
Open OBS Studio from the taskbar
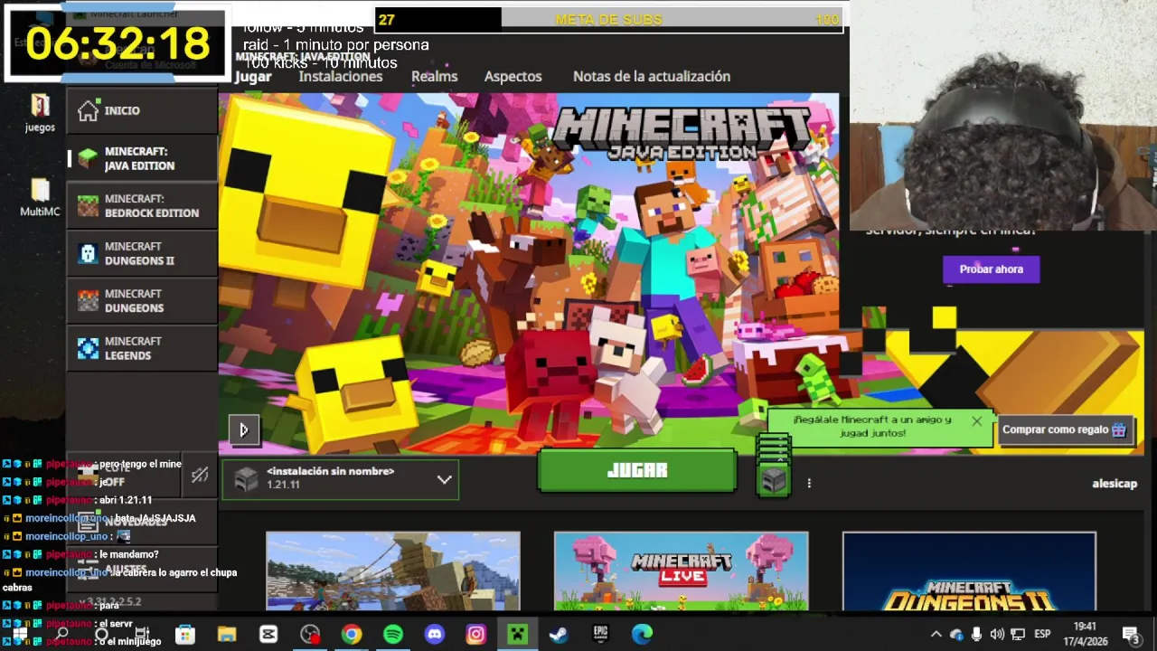[310, 635]
